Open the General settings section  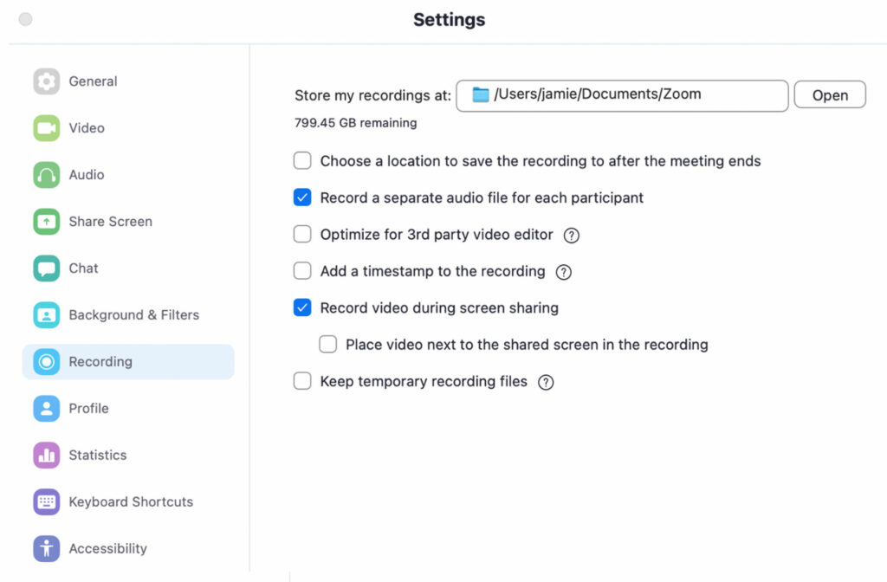click(128, 81)
